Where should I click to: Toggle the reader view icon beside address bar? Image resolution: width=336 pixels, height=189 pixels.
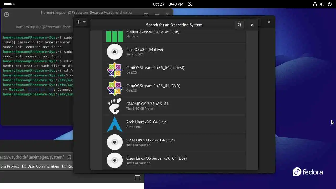click(69, 157)
